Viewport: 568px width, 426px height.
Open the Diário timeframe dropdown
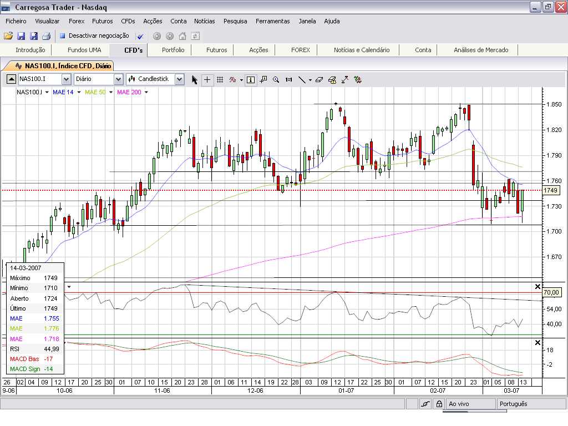click(119, 79)
